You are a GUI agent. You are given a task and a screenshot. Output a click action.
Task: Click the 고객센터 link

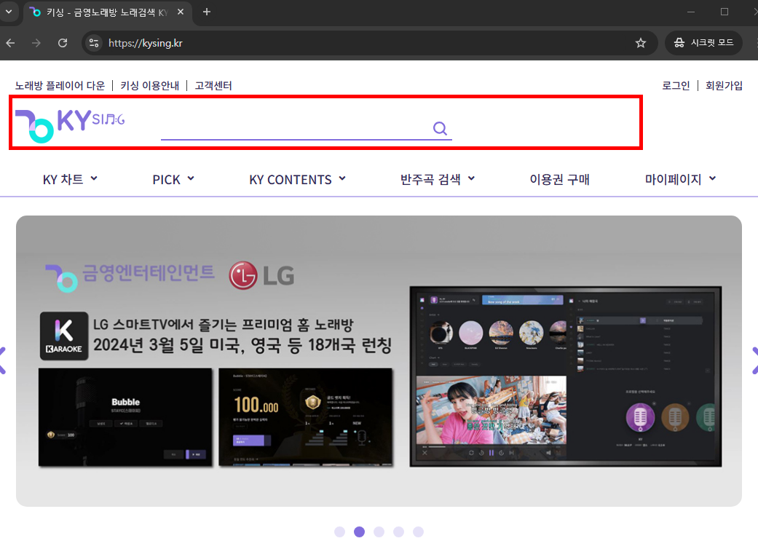click(x=214, y=85)
